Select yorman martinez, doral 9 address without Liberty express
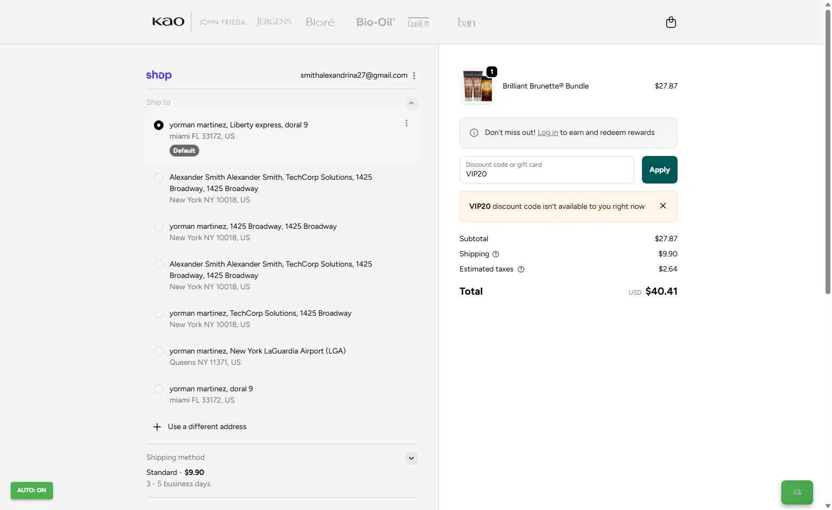The image size is (832, 510). pyautogui.click(x=158, y=389)
